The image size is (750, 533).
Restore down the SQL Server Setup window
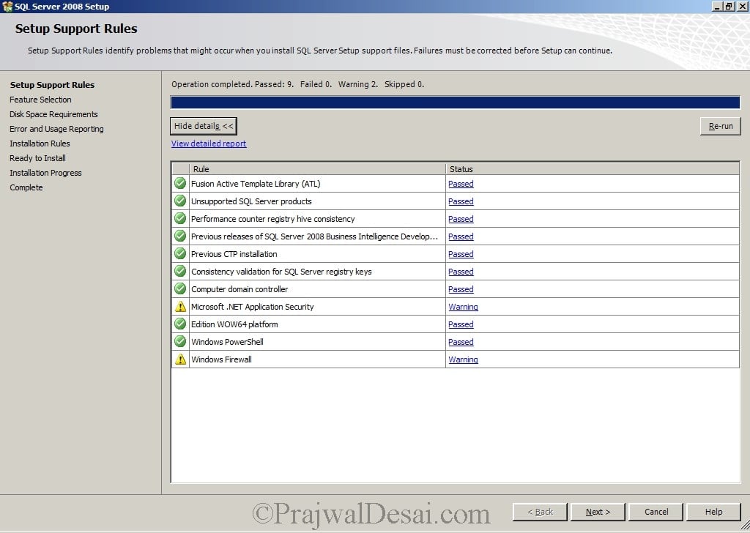[x=729, y=6]
